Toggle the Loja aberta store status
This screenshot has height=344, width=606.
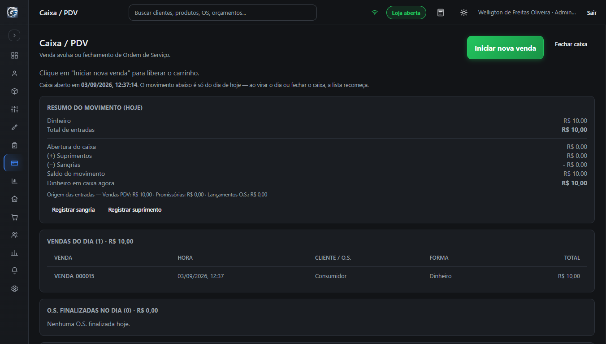click(x=406, y=13)
